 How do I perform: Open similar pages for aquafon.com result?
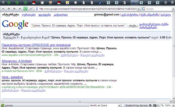92,55
